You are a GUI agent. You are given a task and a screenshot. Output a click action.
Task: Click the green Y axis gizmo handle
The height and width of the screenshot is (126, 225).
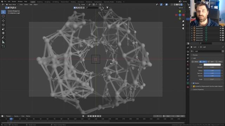click(x=180, y=11)
